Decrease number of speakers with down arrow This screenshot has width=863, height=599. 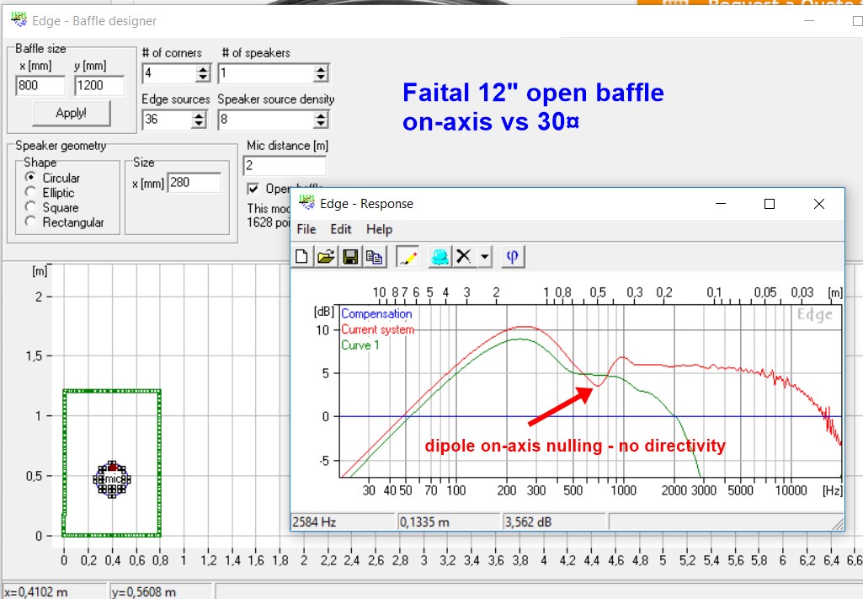tap(321, 78)
